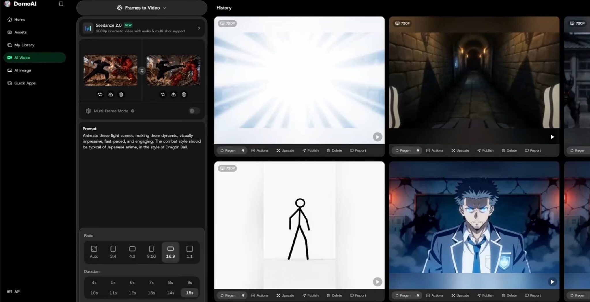Click lightning icon under light burst video
Screen dimensions: 590x302
click(x=243, y=150)
